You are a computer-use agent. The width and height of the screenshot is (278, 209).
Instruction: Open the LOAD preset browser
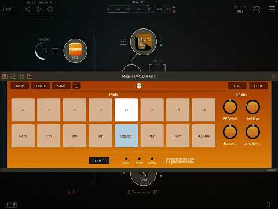pos(41,86)
